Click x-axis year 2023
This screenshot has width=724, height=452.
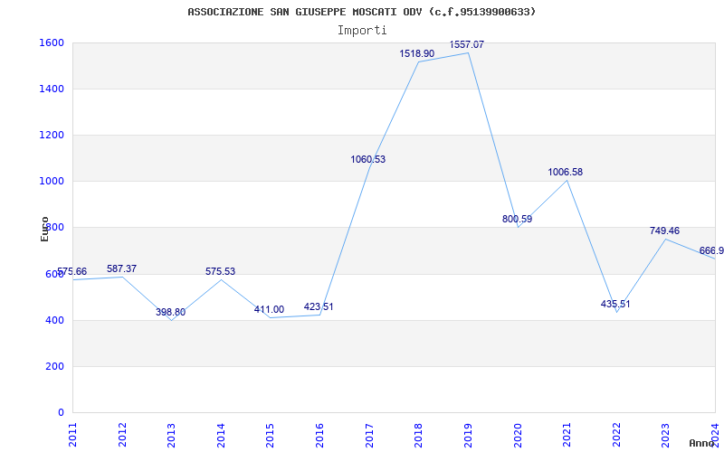click(x=666, y=435)
